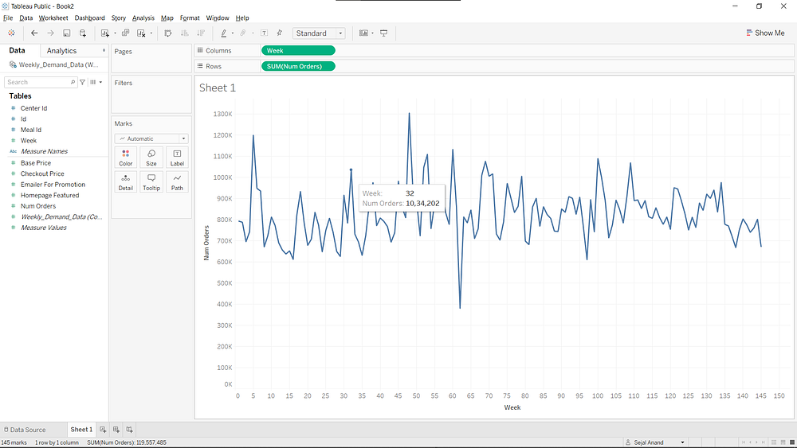Open the Tooltip marks card
Screen dimensions: 797x448
point(151,182)
